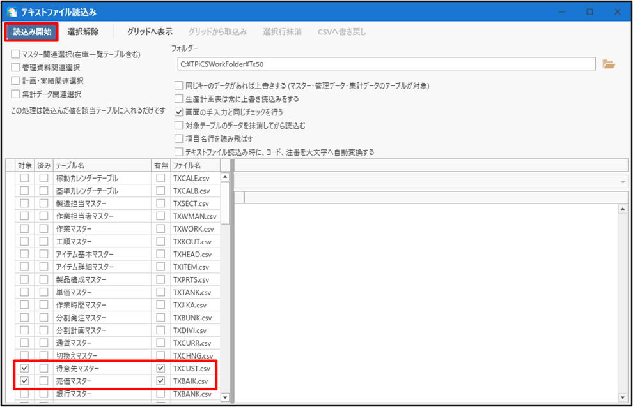Screen dimensions: 633x407
Task: Toggle 項目名行を読み飛ばす checkbox
Action: (x=179, y=138)
